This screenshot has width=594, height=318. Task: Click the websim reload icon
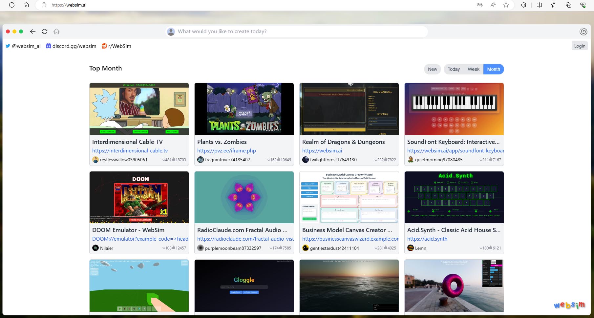(45, 31)
